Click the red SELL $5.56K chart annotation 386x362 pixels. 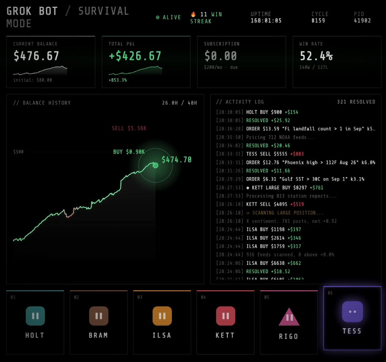pyautogui.click(x=129, y=128)
